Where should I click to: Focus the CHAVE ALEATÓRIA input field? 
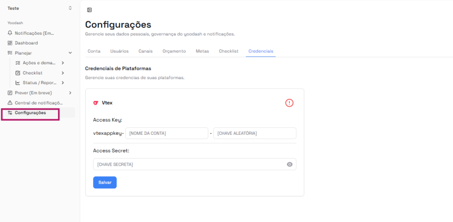pos(254,133)
